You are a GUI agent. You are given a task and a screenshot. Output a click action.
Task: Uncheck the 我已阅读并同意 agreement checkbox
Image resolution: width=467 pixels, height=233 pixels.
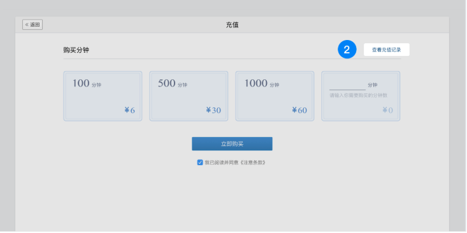pyautogui.click(x=200, y=163)
